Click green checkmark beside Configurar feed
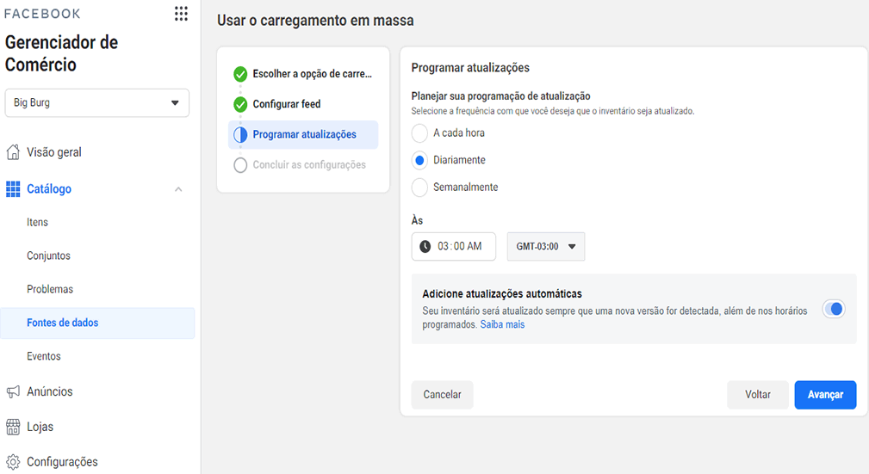Screen dimensions: 869x474 tap(240, 104)
